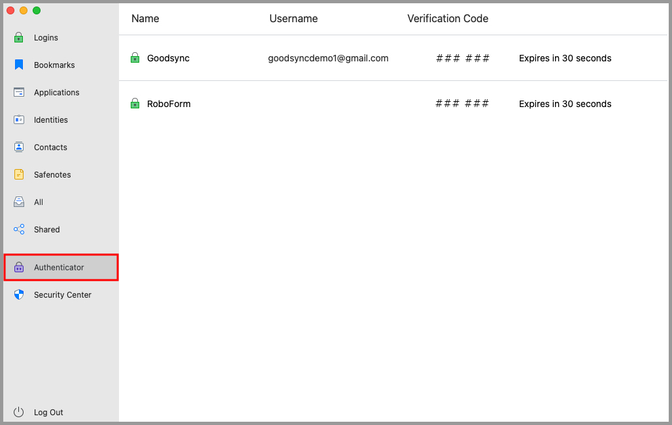Viewport: 672px width, 425px height.
Task: Click the green lock icon beside Goodsync
Action: (135, 58)
